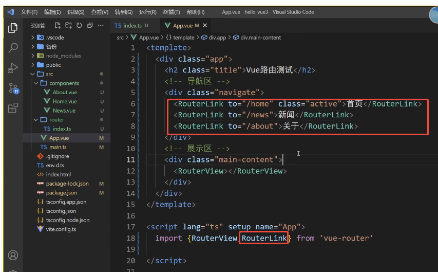Click the div.main-content breadcrumb segment

[x=261, y=38]
